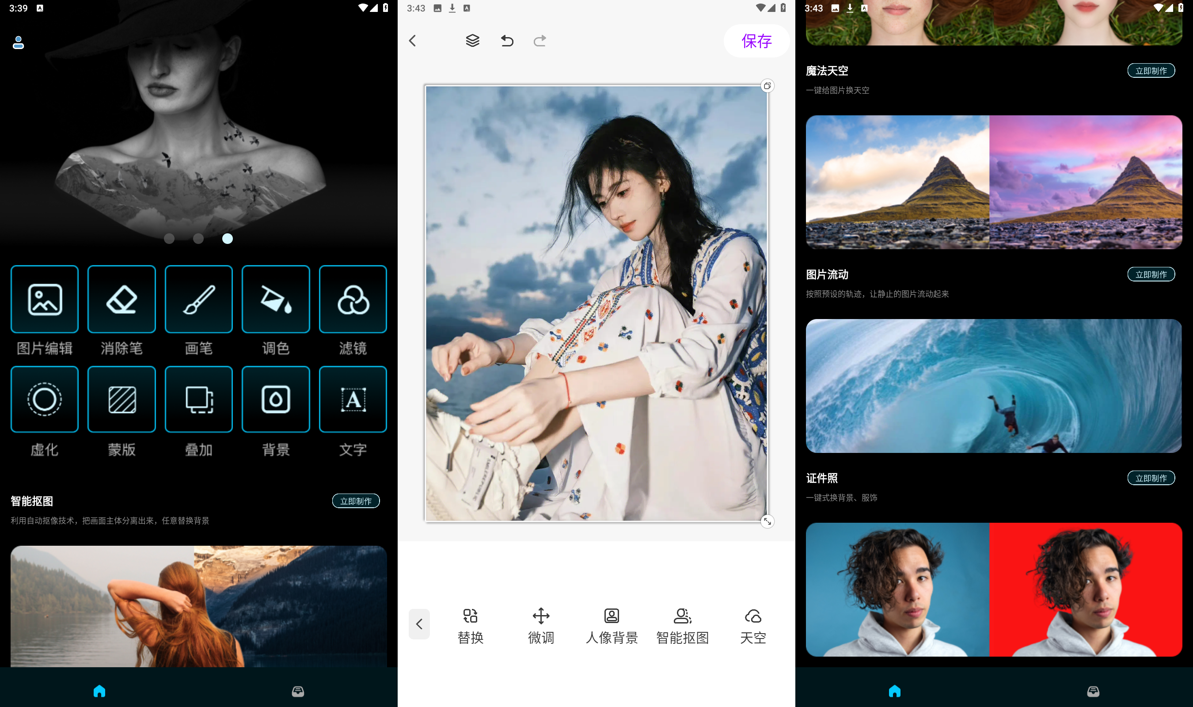1193x707 pixels.
Task: Select the 天空 sky tool
Action: [x=753, y=626]
